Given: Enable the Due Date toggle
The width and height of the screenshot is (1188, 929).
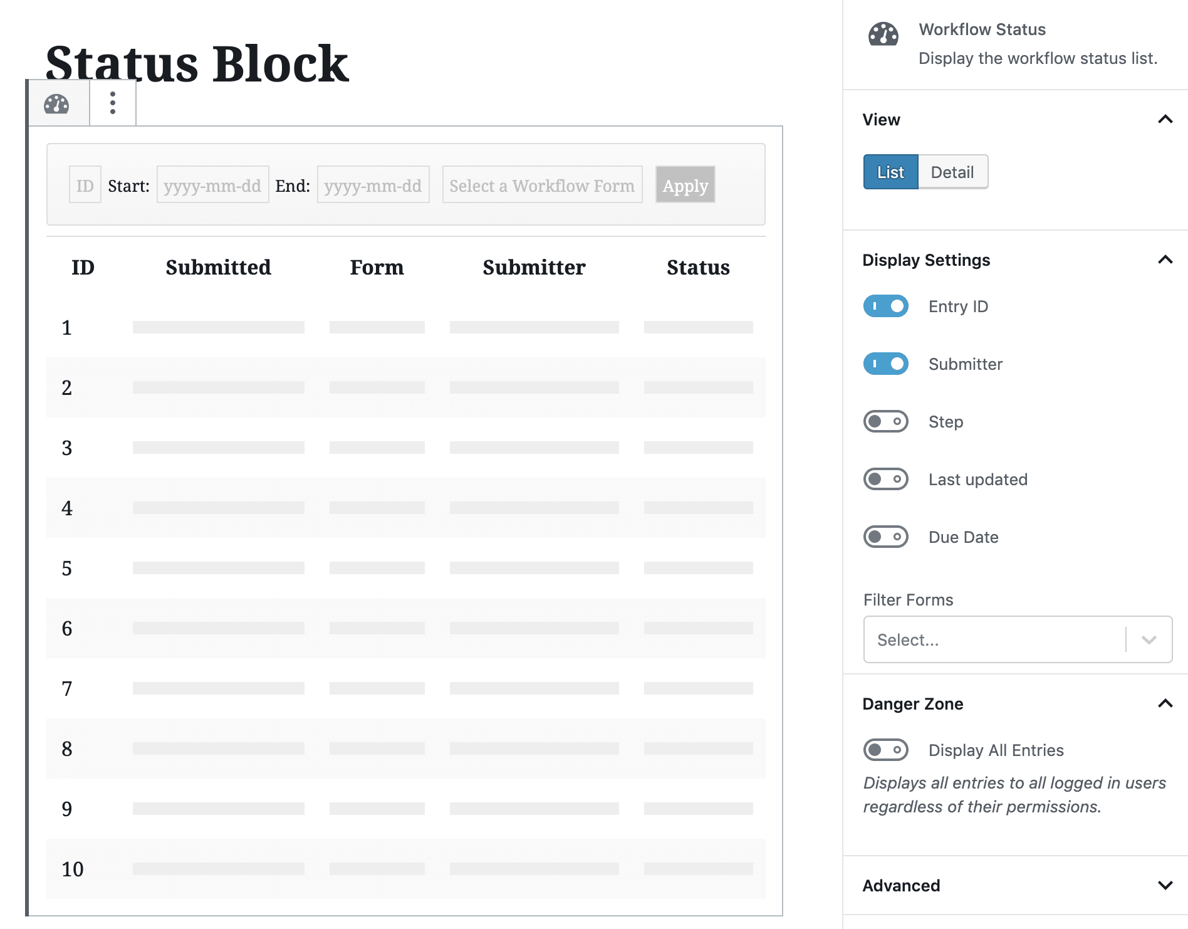Looking at the screenshot, I should pyautogui.click(x=885, y=537).
